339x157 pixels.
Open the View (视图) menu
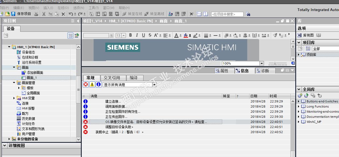click(34, 8)
